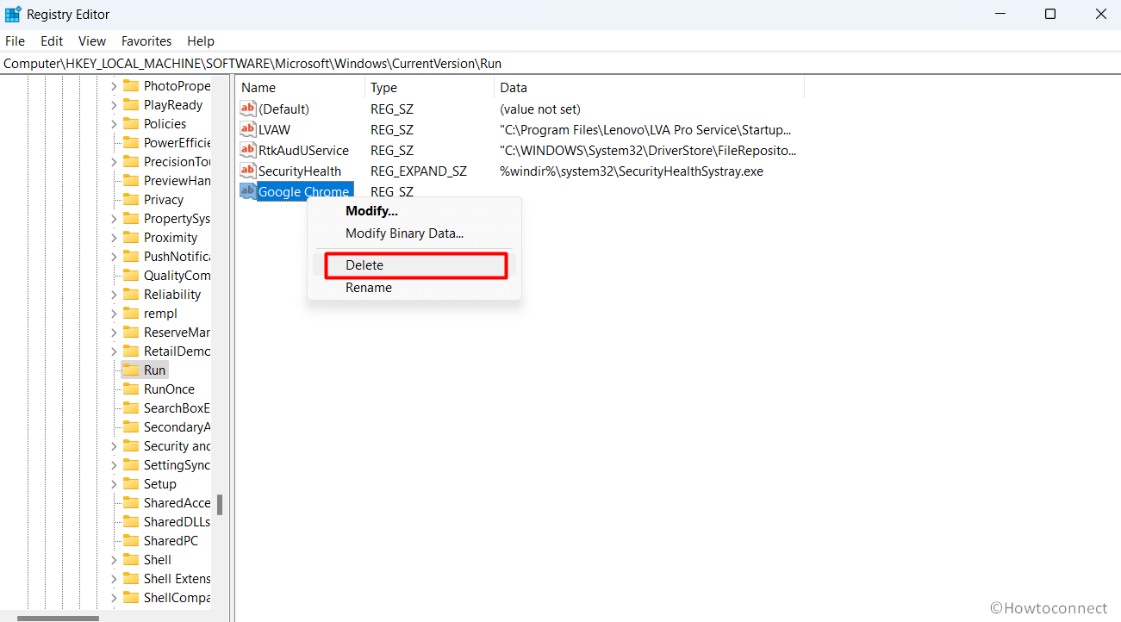Expand the Policies key

pos(114,124)
